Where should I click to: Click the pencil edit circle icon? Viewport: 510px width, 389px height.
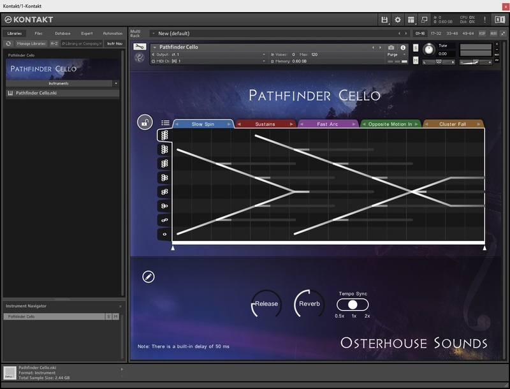[148, 277]
